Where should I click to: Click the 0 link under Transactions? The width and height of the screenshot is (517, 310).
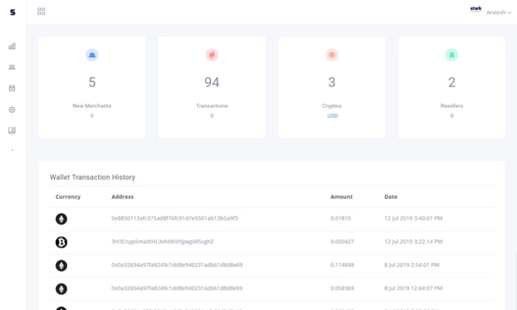212,116
